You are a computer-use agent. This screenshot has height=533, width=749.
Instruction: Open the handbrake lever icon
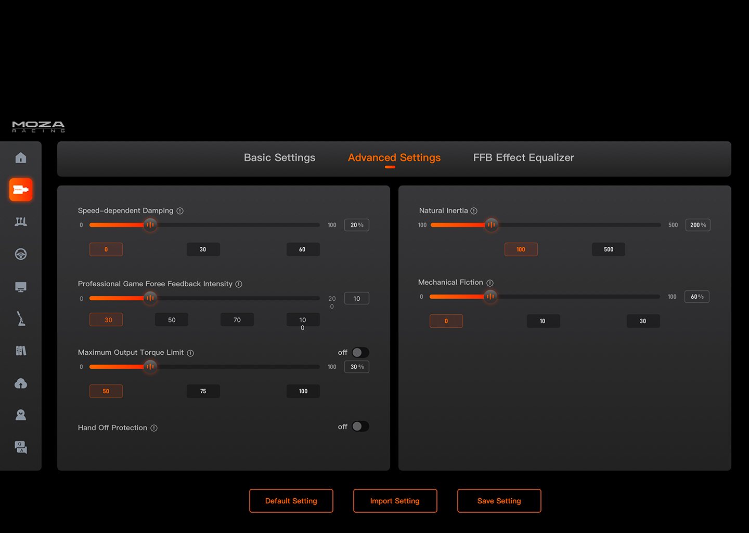point(21,318)
